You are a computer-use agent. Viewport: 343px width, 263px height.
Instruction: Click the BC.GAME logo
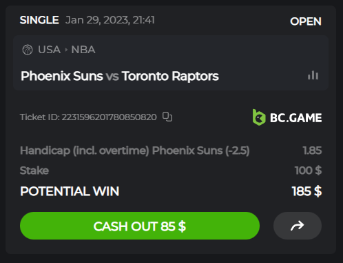(x=287, y=117)
